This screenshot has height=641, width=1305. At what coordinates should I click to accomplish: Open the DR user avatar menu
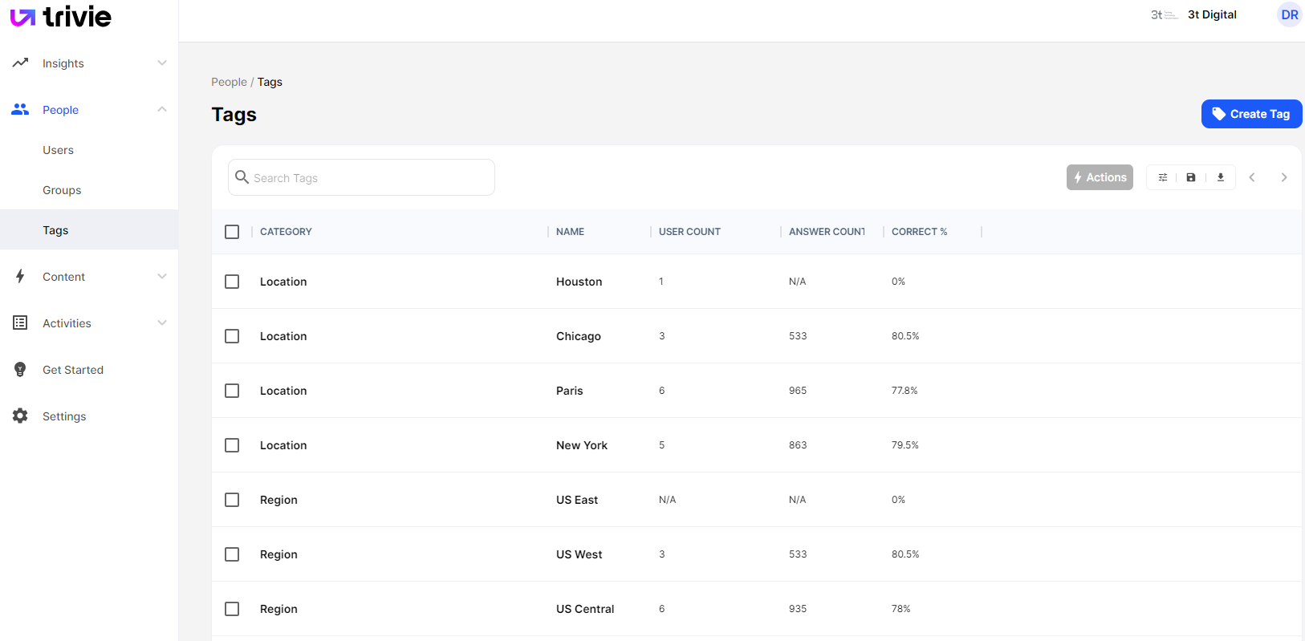pyautogui.click(x=1289, y=14)
